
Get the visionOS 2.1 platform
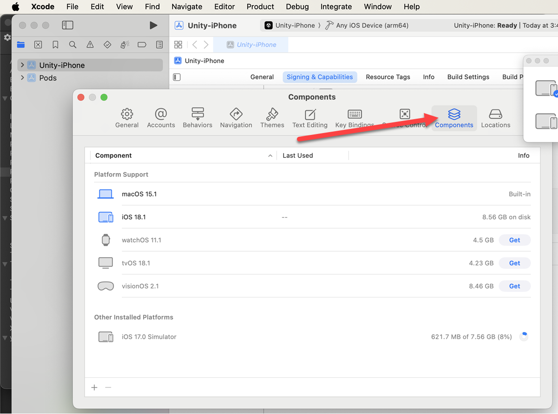[514, 286]
